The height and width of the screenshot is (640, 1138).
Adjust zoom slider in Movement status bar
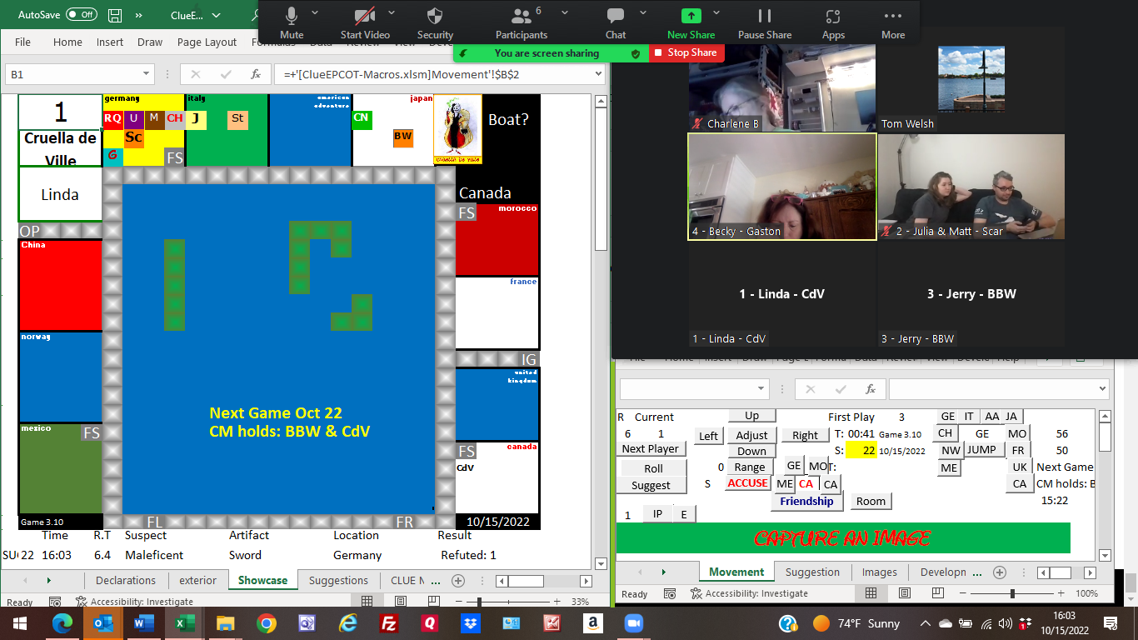click(1011, 593)
